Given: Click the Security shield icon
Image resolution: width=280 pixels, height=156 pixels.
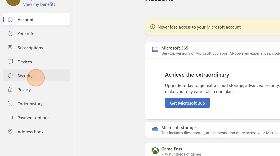Looking at the screenshot, I should coord(10,76).
